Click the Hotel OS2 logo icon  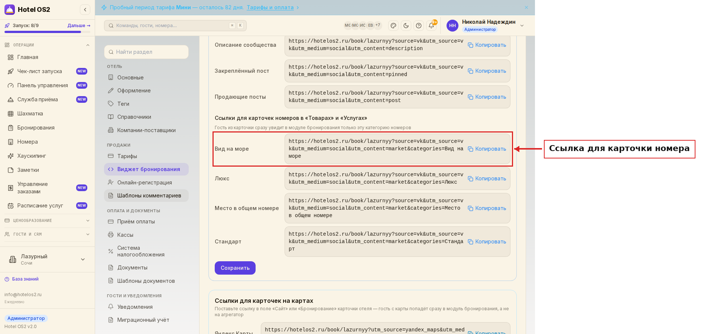click(x=10, y=10)
